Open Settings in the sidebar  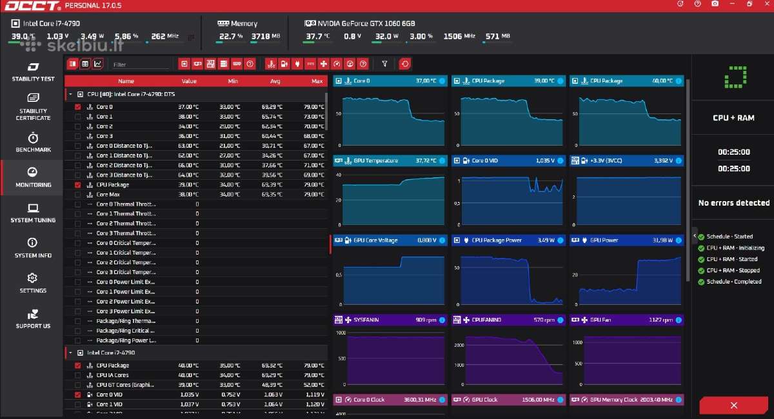point(33,284)
